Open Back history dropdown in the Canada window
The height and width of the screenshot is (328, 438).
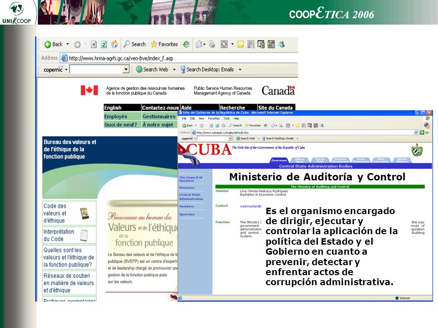coord(68,44)
